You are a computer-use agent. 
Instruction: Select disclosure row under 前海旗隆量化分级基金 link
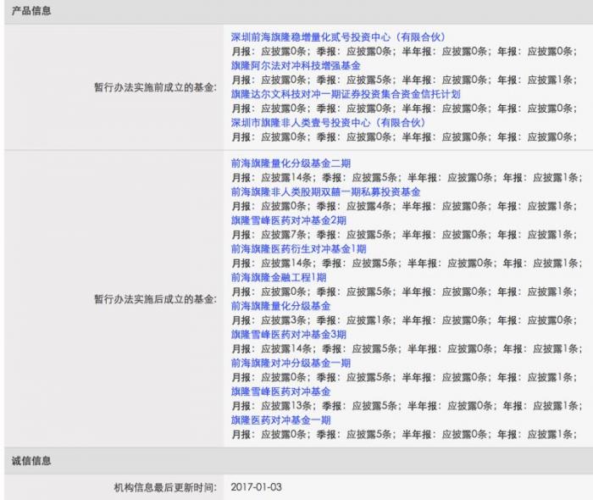(x=404, y=320)
